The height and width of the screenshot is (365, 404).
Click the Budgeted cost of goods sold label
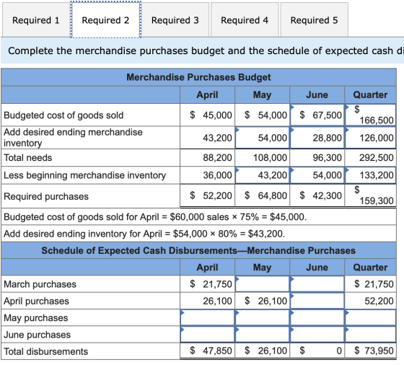coord(63,115)
